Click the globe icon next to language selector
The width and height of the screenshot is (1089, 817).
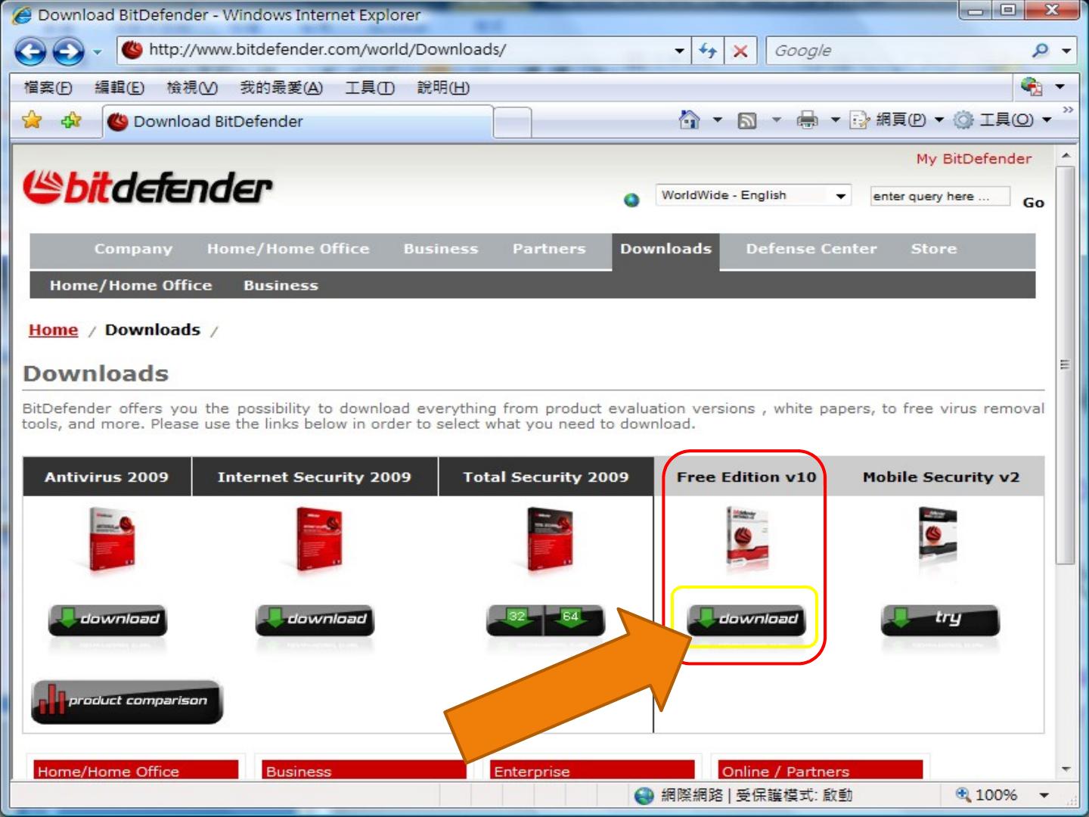[631, 200]
